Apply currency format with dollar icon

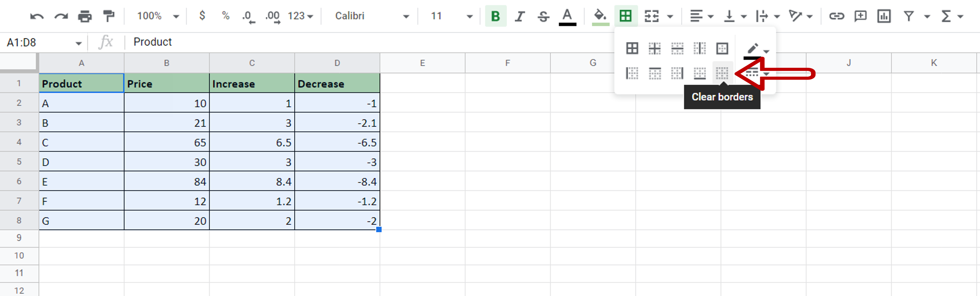(x=202, y=16)
